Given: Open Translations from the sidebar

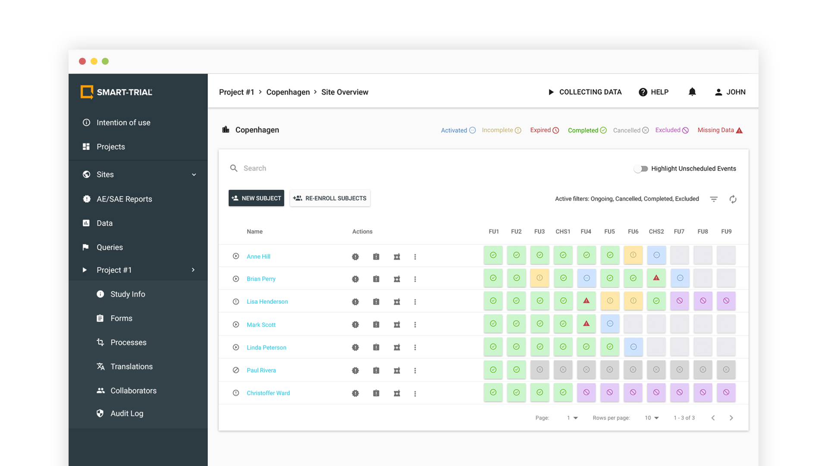Looking at the screenshot, I should pyautogui.click(x=131, y=366).
